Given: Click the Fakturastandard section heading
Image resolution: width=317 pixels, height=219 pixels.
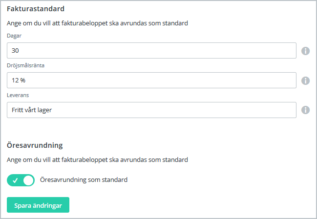Looking at the screenshot, I should point(36,9).
